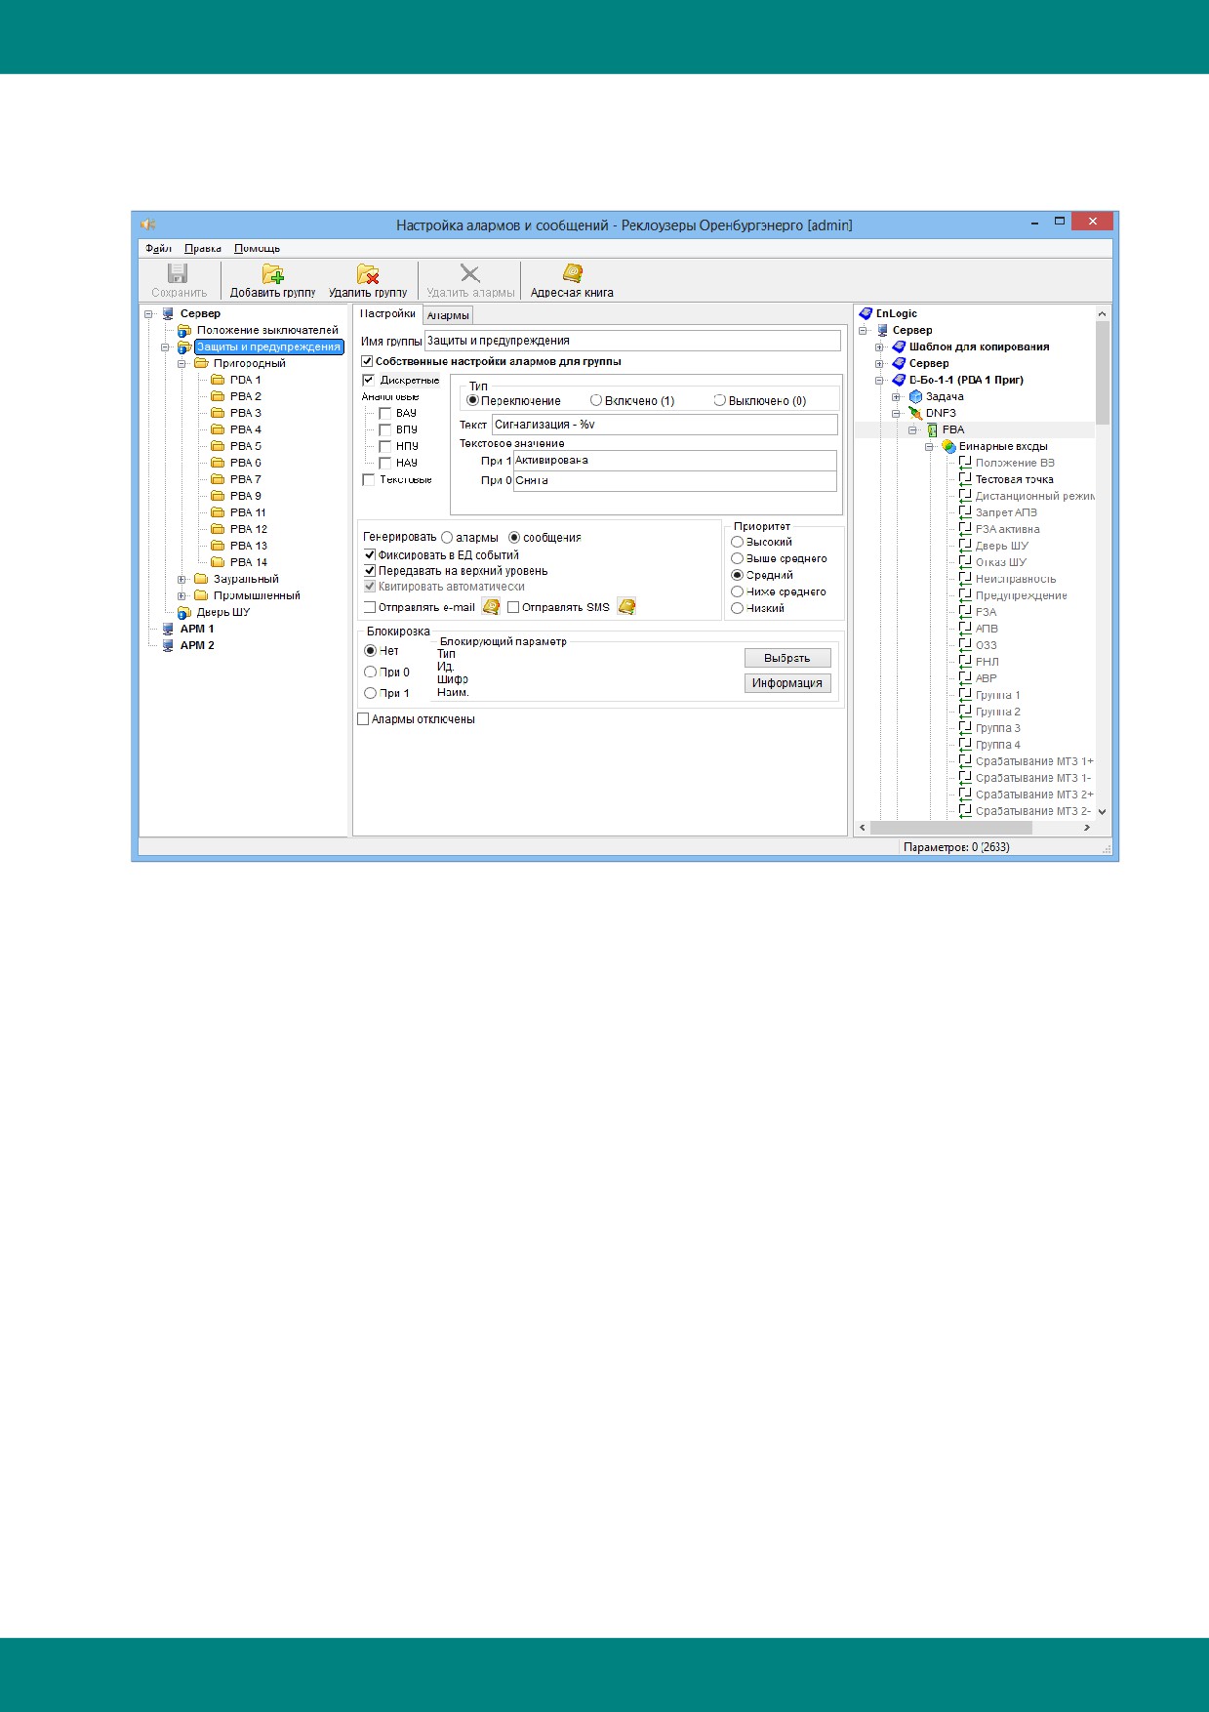The height and width of the screenshot is (1712, 1209).
Task: Select the Включено (1) radio button
Action: click(596, 400)
